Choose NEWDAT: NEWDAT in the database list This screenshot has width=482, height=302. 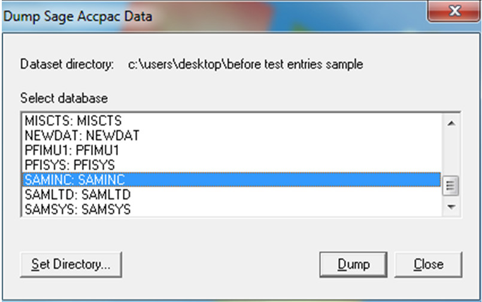click(x=232, y=135)
